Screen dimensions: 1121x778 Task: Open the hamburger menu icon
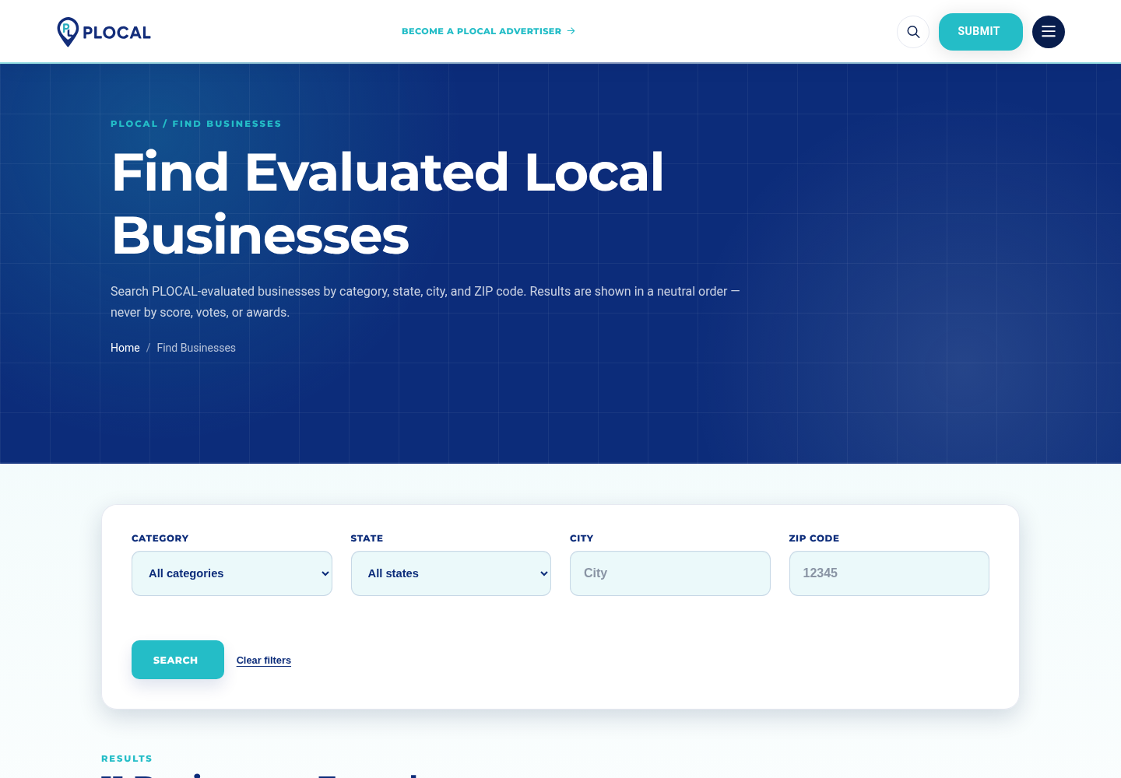click(x=1049, y=32)
